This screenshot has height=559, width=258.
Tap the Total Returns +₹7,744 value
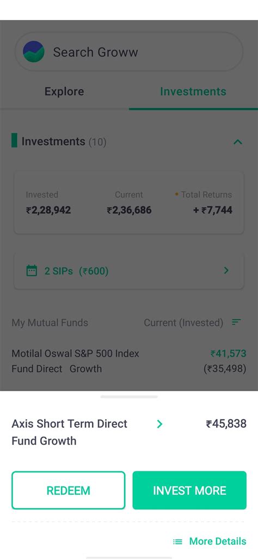pos(213,210)
